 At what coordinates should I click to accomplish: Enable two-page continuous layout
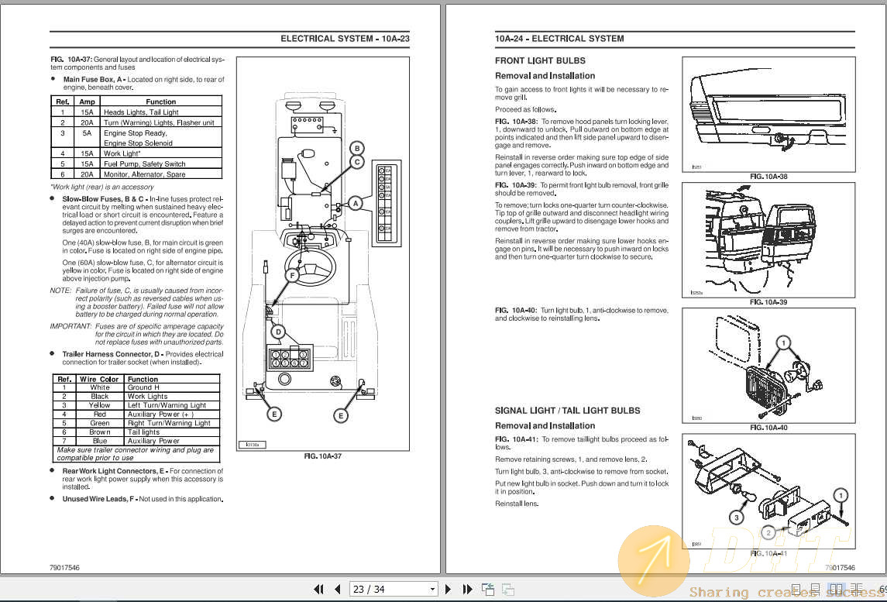[856, 589]
